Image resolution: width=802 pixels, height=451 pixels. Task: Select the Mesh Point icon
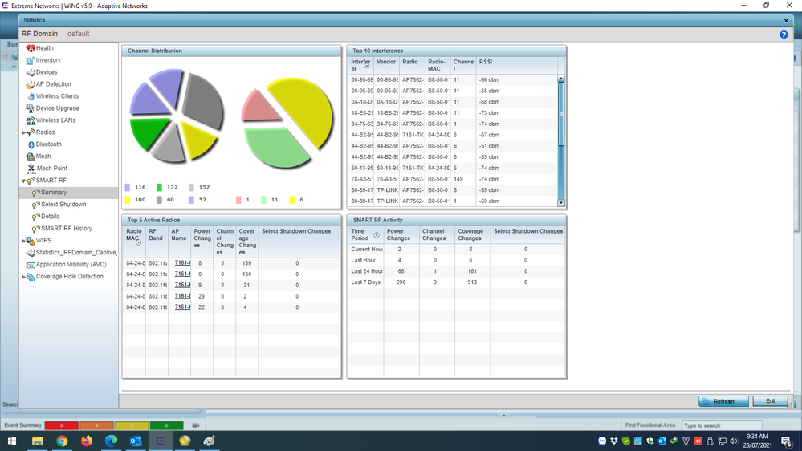pos(31,169)
